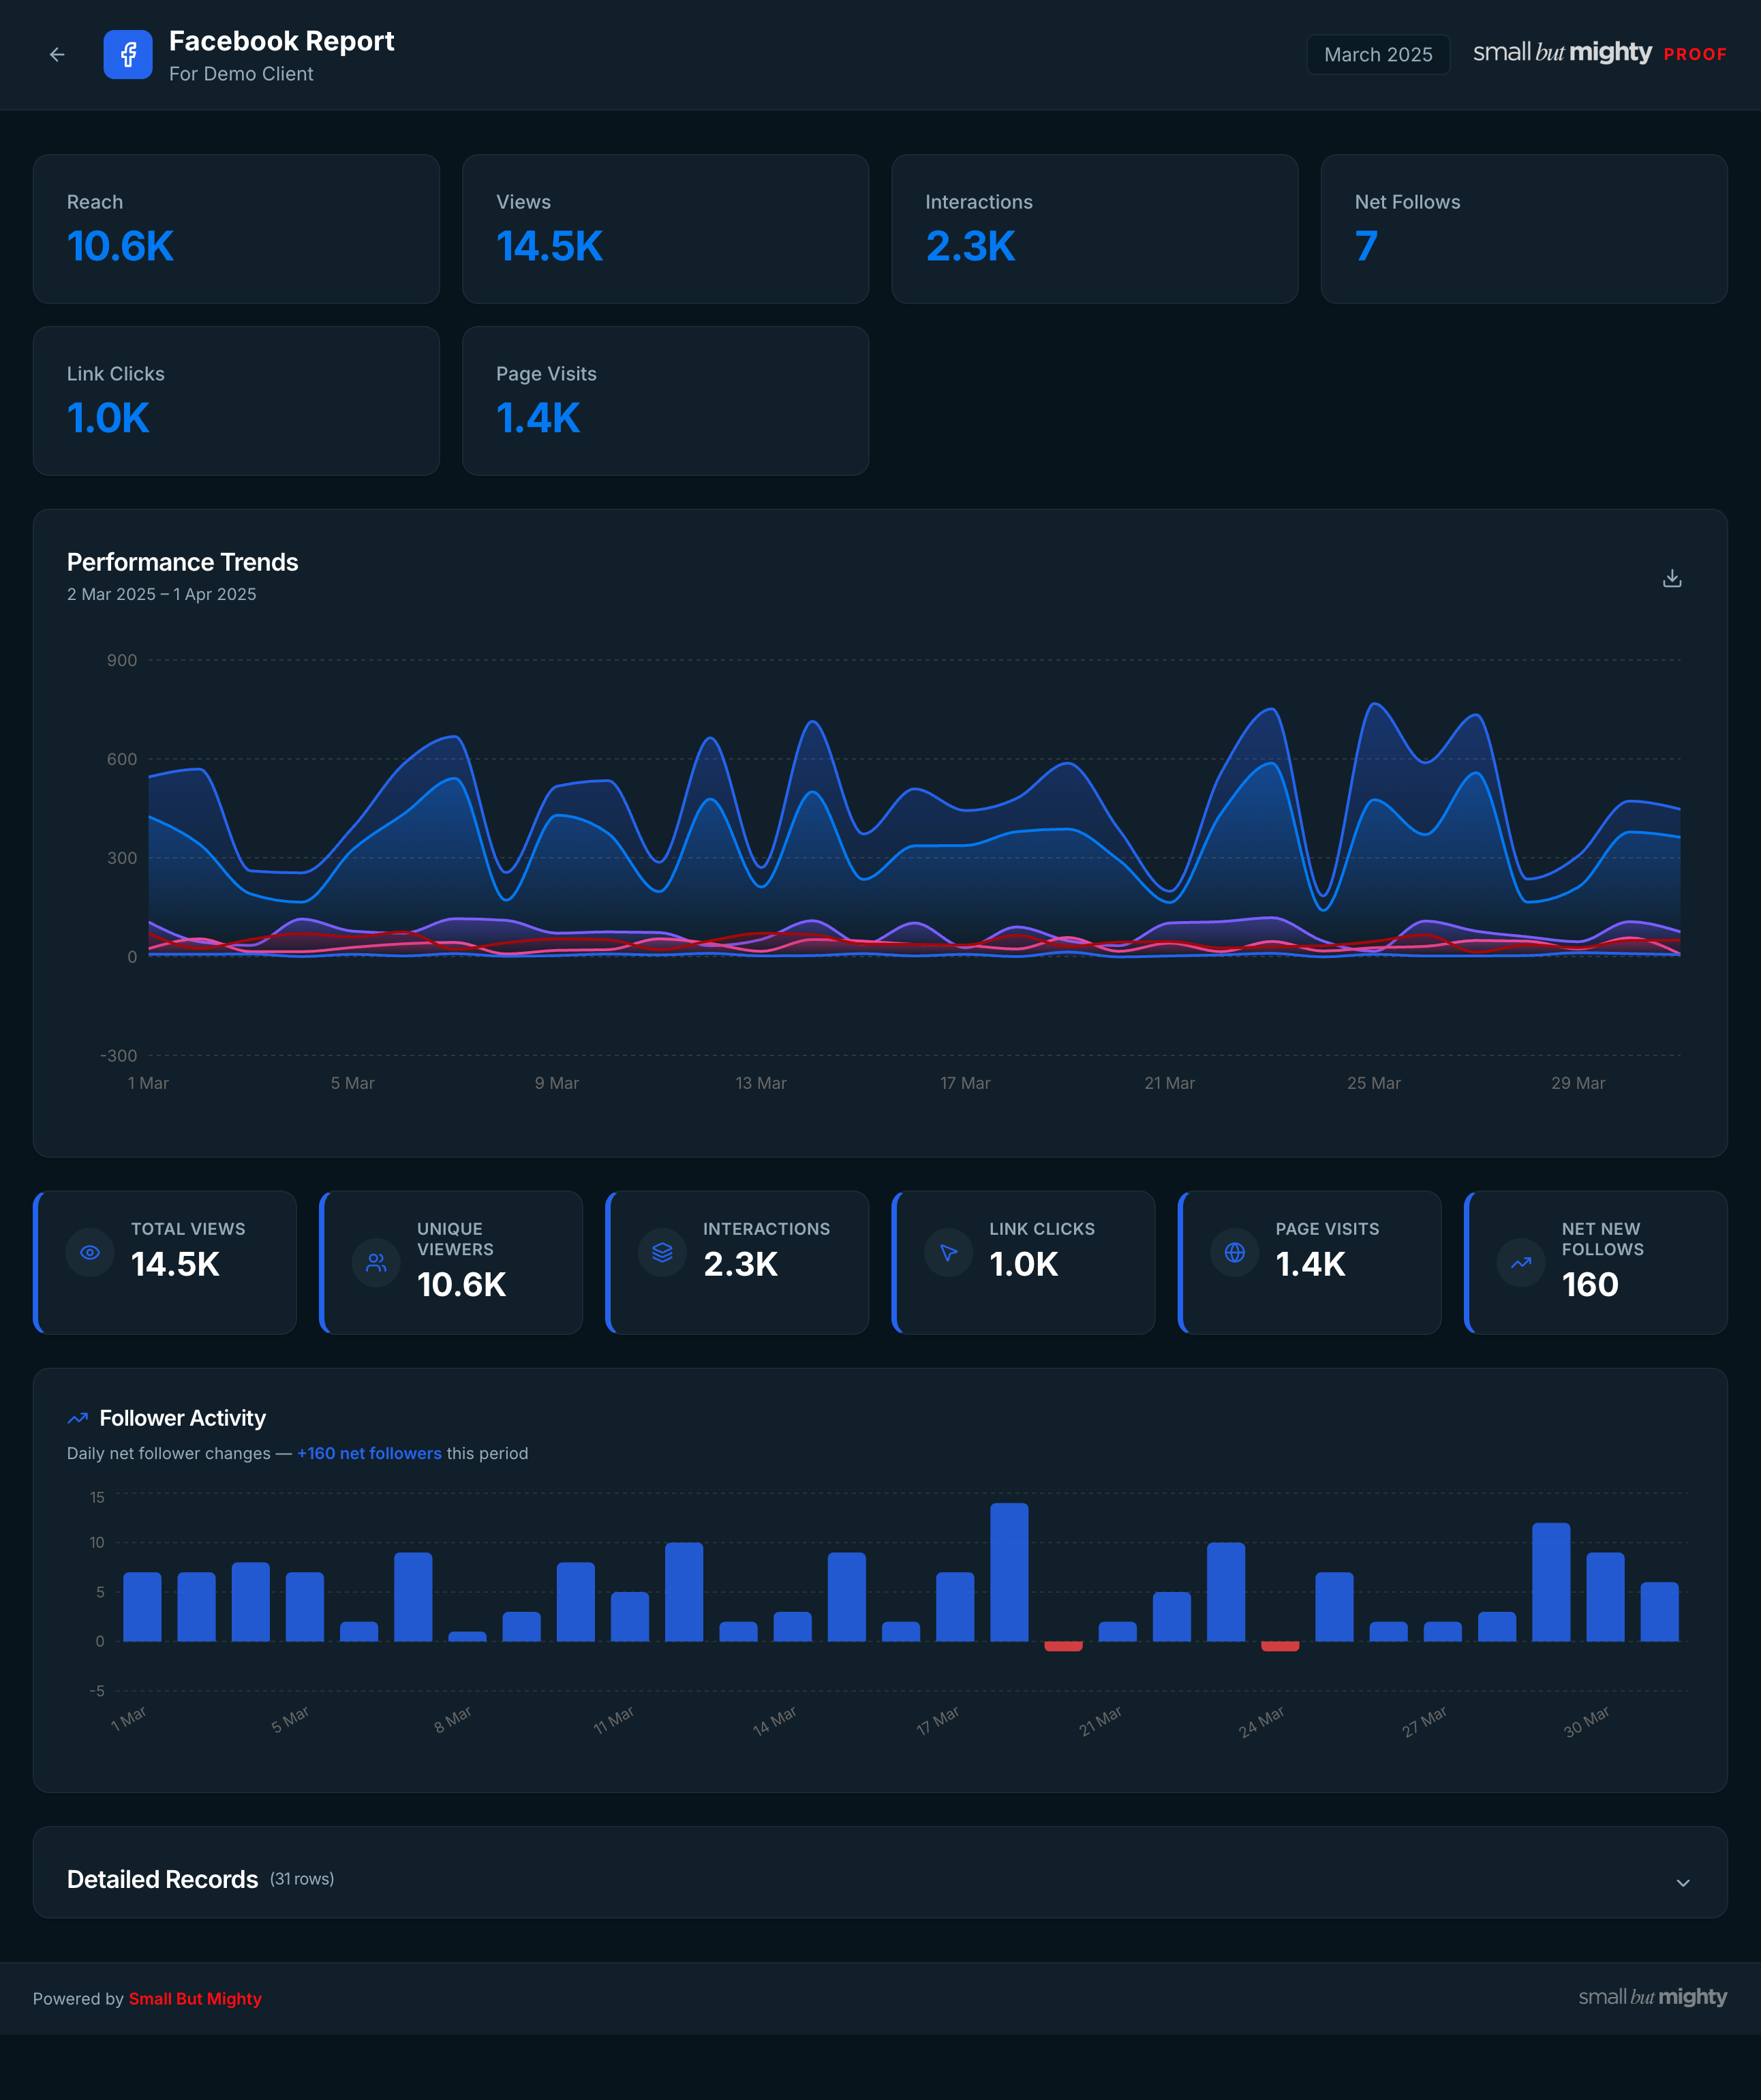This screenshot has height=2100, width=1761.
Task: Click the '-300' y-axis label on trends chart
Action: (119, 1055)
